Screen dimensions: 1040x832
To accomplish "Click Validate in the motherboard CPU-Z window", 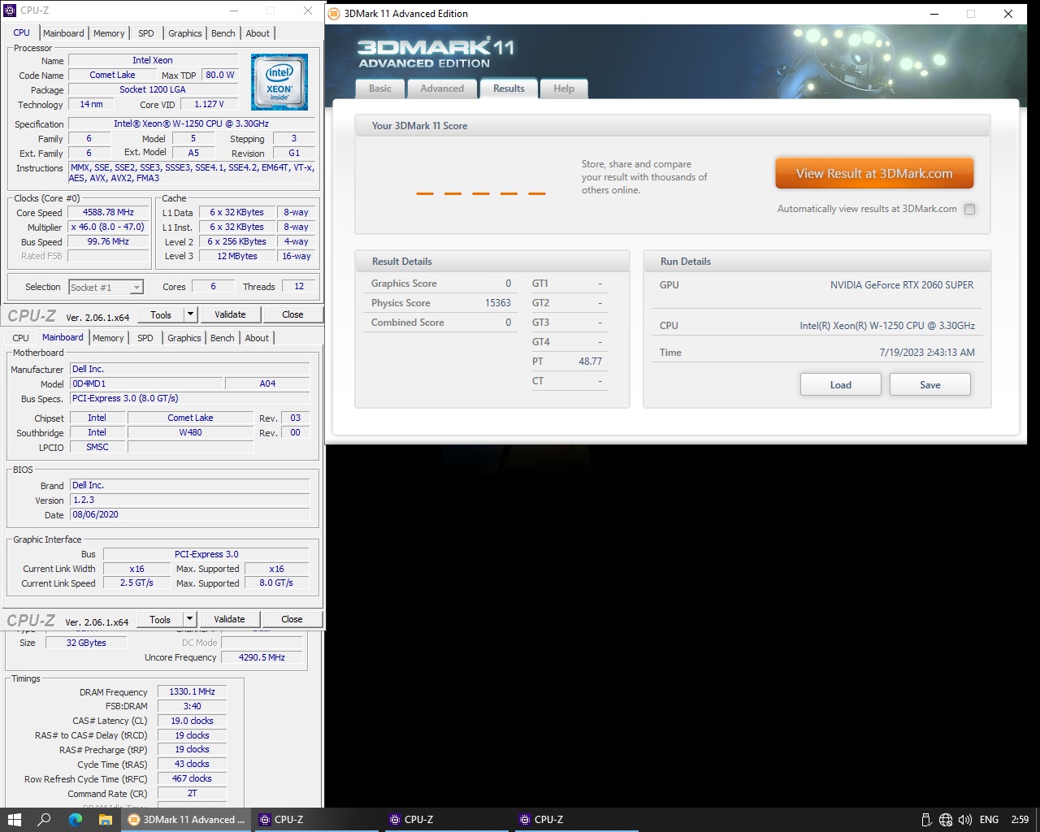I will [x=229, y=619].
